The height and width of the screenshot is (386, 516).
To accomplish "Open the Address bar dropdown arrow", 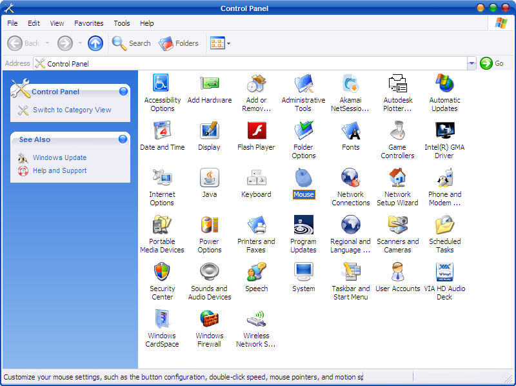I will (x=471, y=63).
